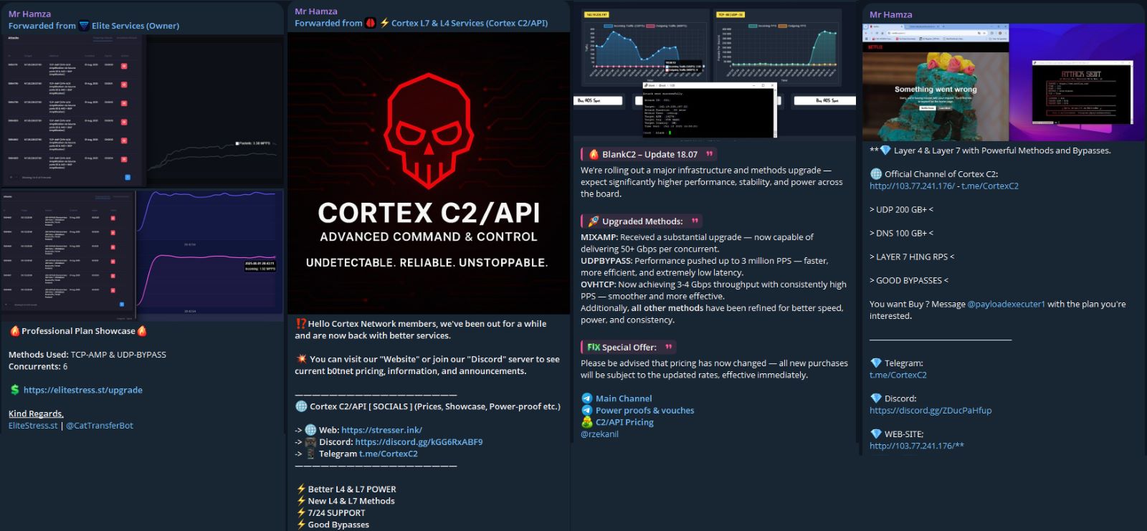
Task: Open the @payloadexecuter1 mention
Action: [x=1006, y=304]
